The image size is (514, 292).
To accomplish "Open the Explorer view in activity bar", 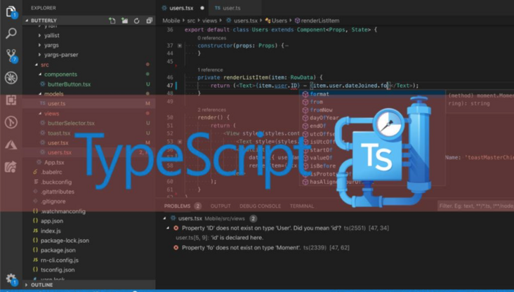I will coord(11,11).
